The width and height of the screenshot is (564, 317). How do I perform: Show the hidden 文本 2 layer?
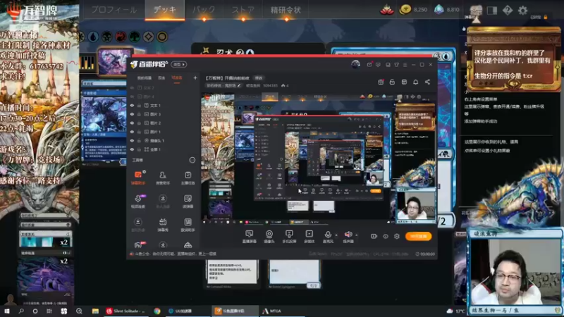click(132, 87)
